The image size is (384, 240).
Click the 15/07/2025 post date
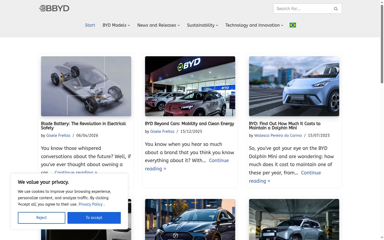coord(319,135)
